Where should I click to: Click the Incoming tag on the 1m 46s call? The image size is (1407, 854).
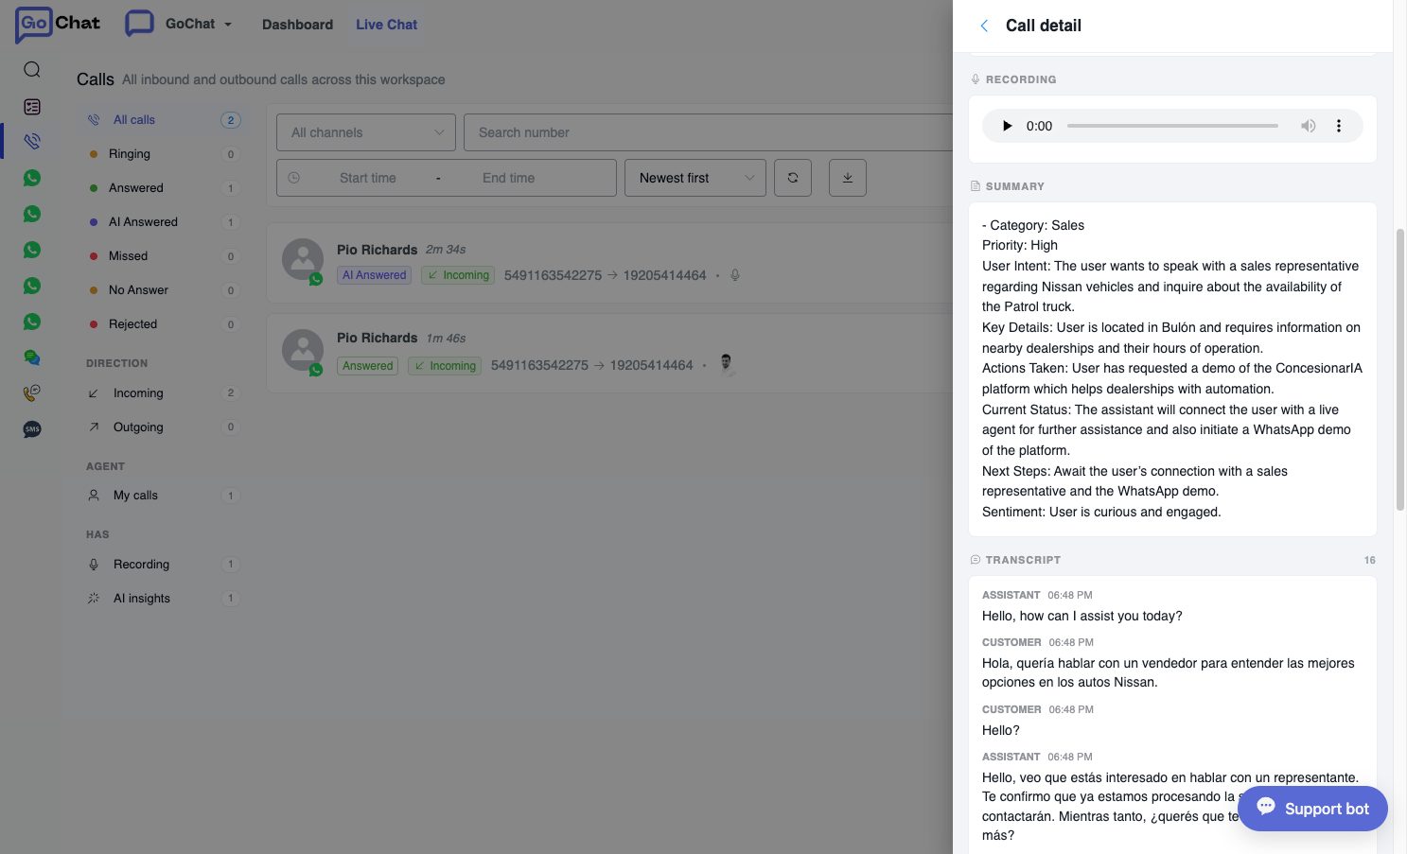tap(445, 366)
